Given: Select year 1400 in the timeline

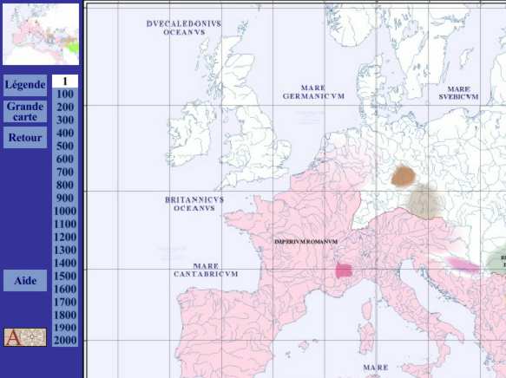Looking at the screenshot, I should point(65,263).
